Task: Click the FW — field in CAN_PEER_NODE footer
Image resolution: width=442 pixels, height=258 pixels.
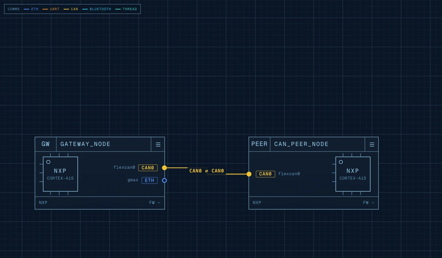Action: coord(369,203)
